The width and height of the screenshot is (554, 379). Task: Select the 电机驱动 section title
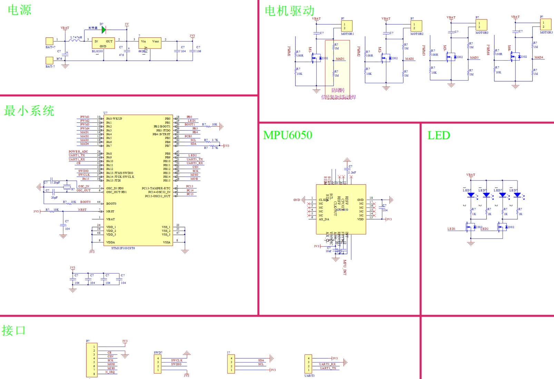pos(289,11)
